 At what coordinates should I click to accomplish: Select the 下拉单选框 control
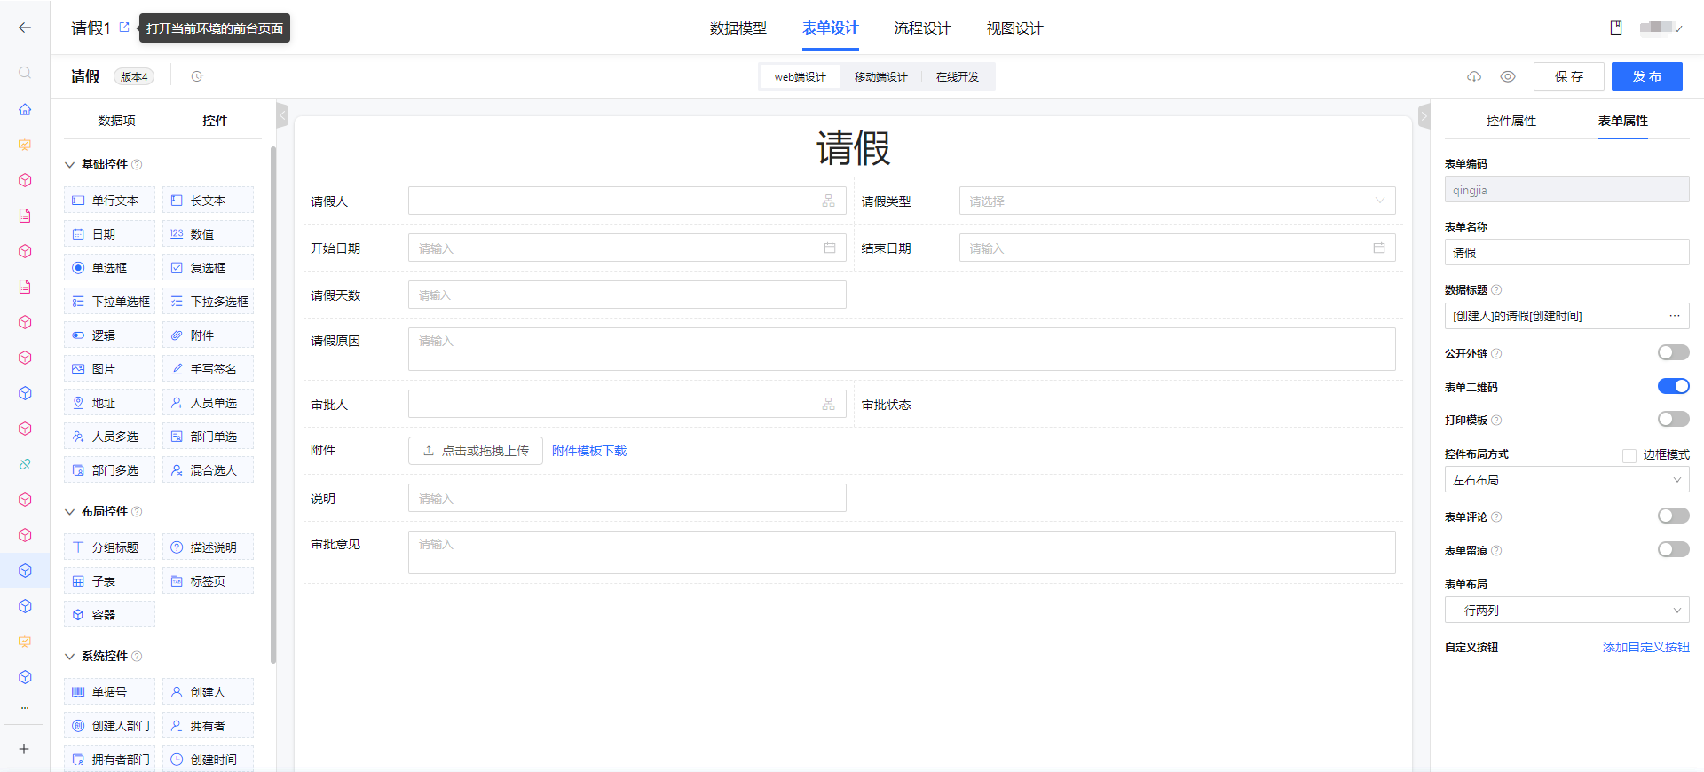[109, 302]
